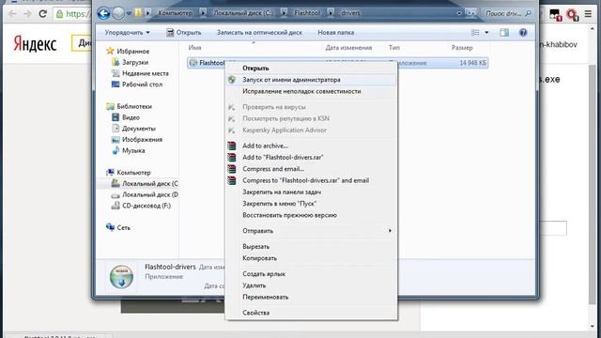
Task: Choose Kaspersky Application Advisor
Action: pyautogui.click(x=311, y=130)
